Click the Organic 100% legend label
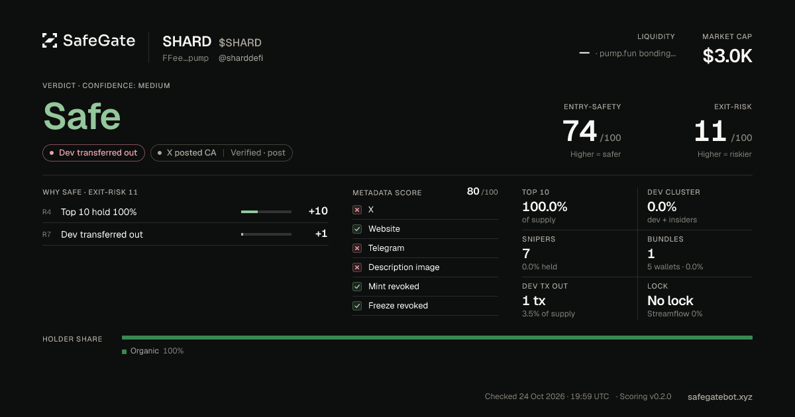This screenshot has height=417, width=795. coord(157,351)
